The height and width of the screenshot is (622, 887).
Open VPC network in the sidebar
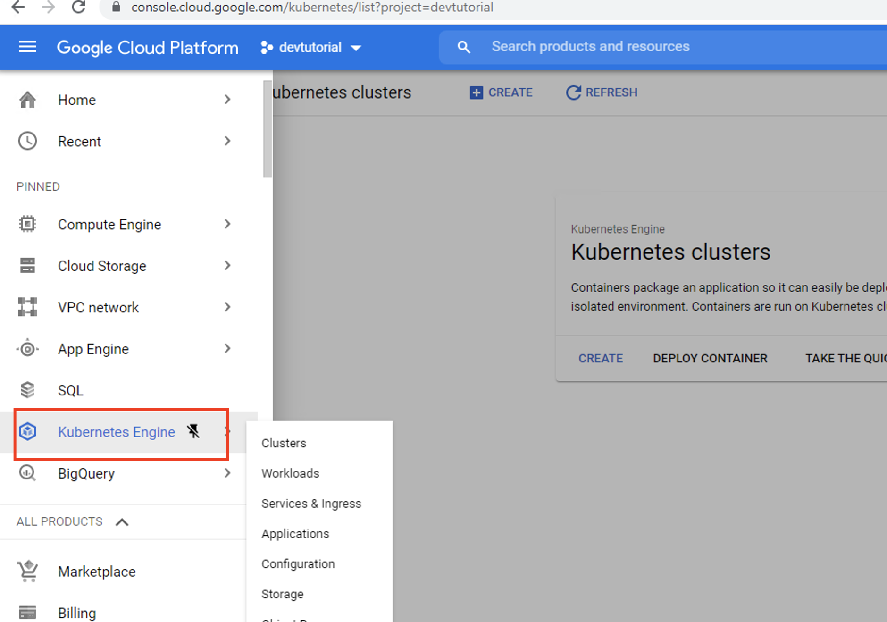tap(98, 307)
